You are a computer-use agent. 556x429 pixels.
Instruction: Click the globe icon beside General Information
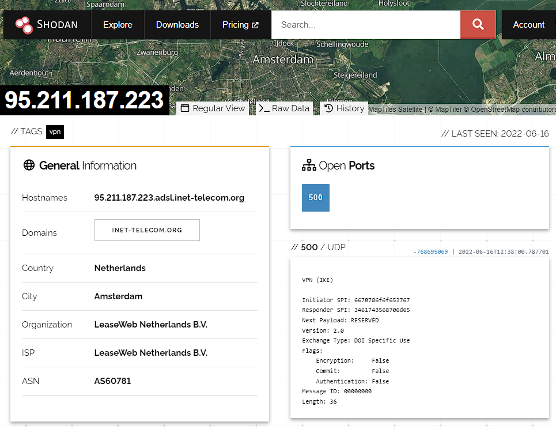click(x=29, y=165)
